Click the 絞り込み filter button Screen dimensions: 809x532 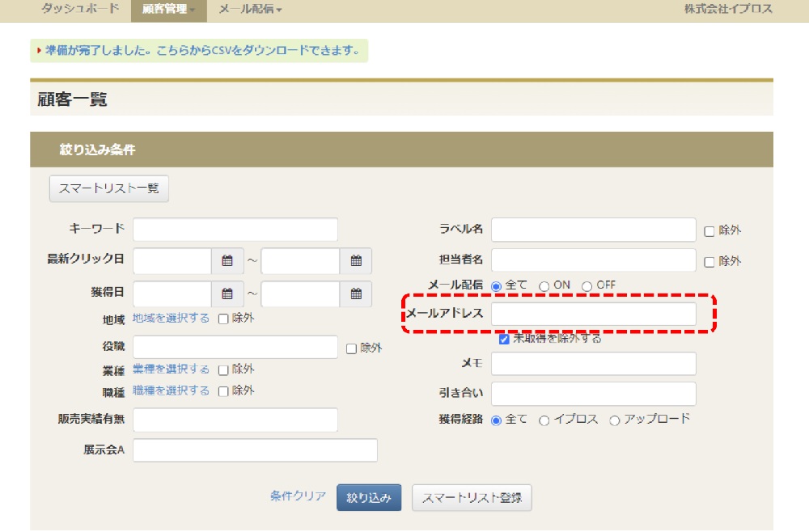click(x=369, y=496)
